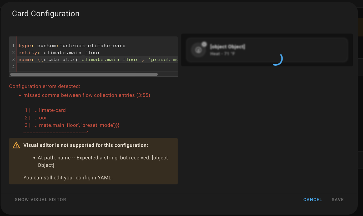Select the mushroom-climate-card preview thumbnail
The width and height of the screenshot is (363, 216).
click(x=267, y=50)
